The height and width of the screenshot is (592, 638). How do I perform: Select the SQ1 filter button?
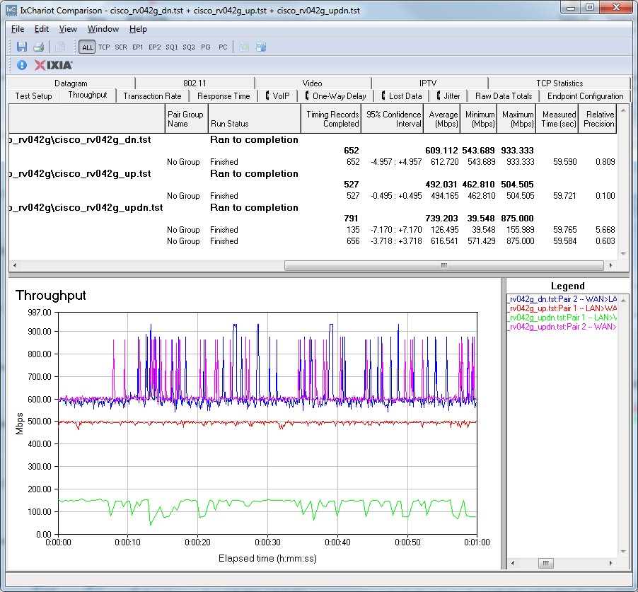point(172,47)
